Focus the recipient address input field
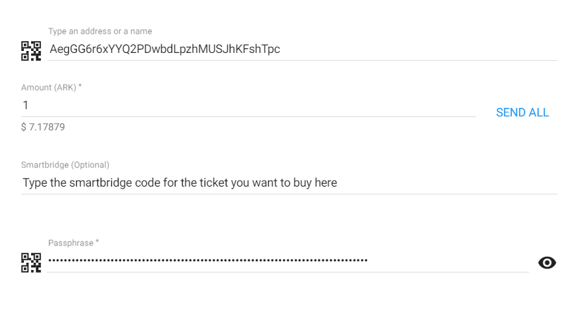Image resolution: width=578 pixels, height=311 pixels. click(x=303, y=50)
